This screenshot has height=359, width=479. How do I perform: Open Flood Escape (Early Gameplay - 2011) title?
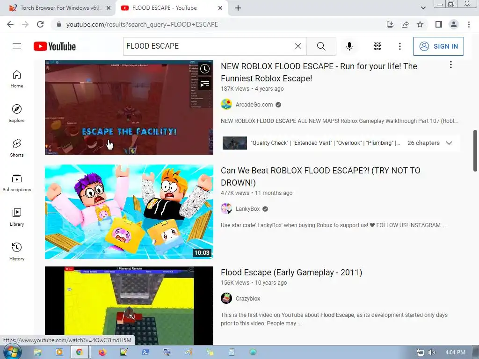coord(291,273)
